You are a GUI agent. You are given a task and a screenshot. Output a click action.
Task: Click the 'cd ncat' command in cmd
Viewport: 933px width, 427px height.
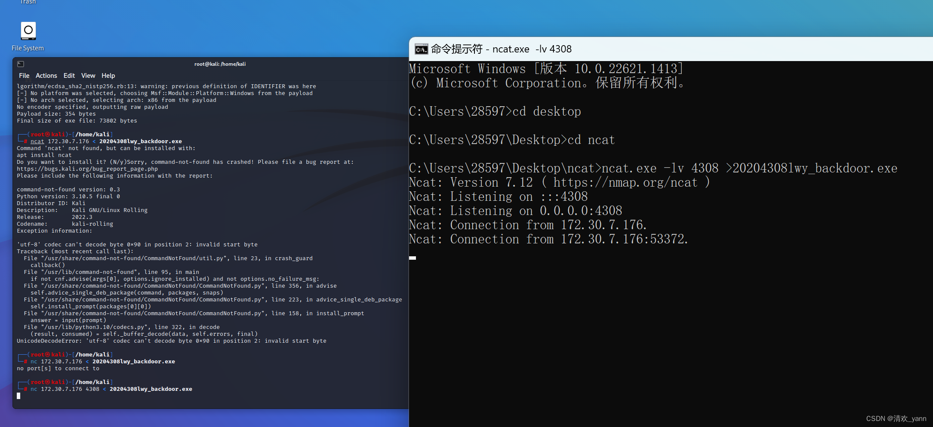click(x=591, y=140)
